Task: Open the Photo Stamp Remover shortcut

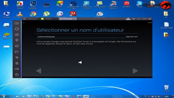Action: click(x=113, y=5)
